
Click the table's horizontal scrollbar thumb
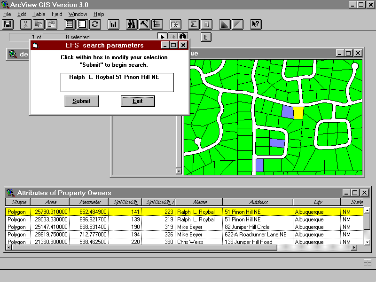(x=144, y=248)
